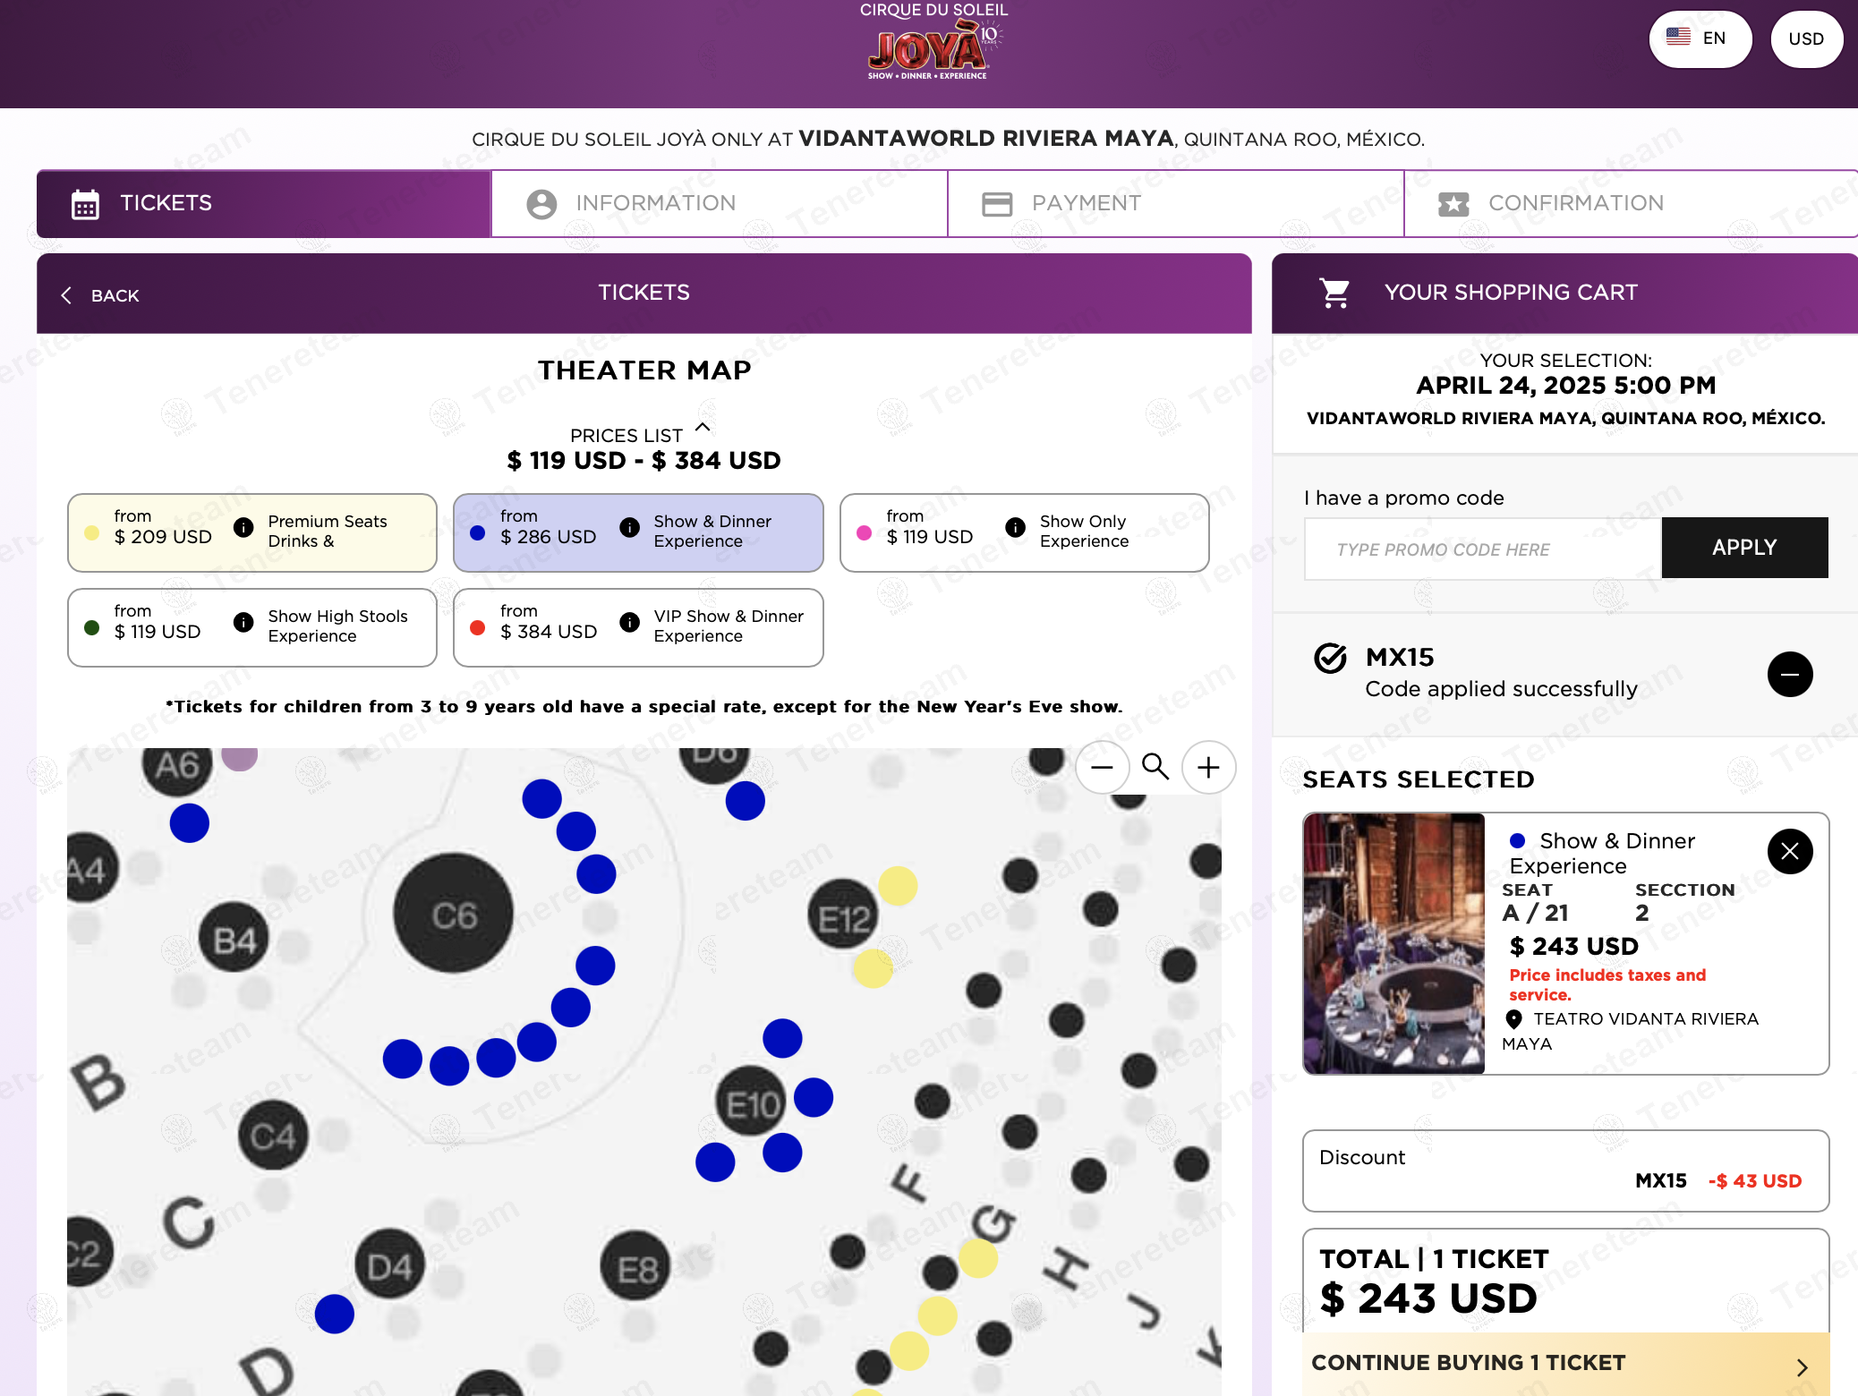Screen dimensions: 1858x1396
Task: Remove the Show & Dinner seat from cart
Action: tap(1790, 851)
